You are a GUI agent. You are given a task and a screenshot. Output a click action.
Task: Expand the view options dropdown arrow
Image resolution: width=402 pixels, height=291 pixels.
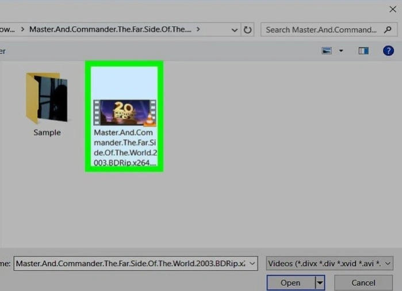pyautogui.click(x=341, y=51)
